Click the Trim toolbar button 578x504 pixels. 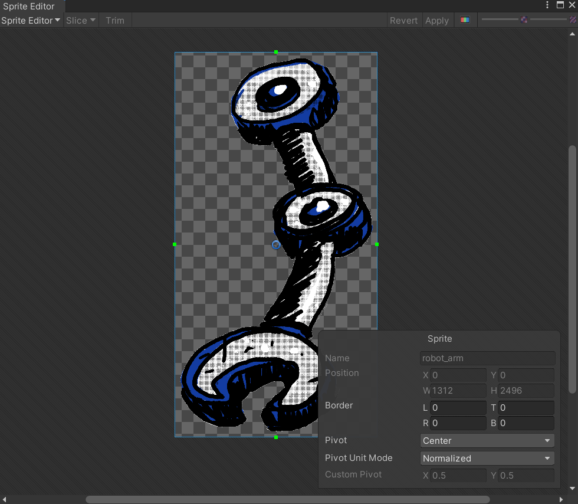(115, 20)
